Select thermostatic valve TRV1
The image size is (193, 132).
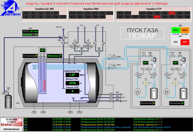pos(114,67)
